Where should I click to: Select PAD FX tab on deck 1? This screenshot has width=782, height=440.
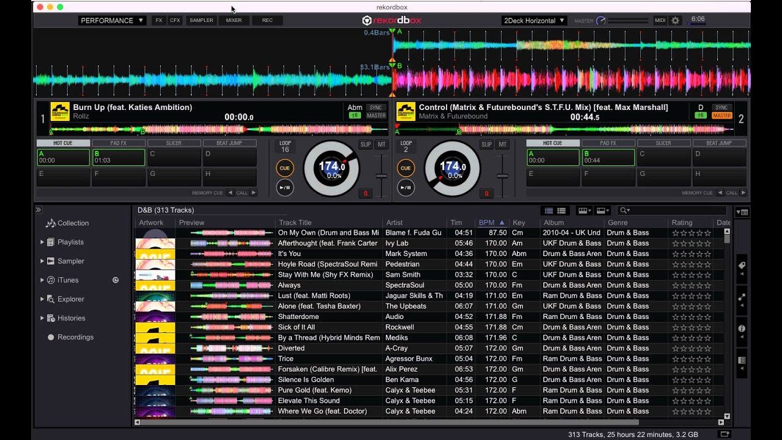(119, 143)
